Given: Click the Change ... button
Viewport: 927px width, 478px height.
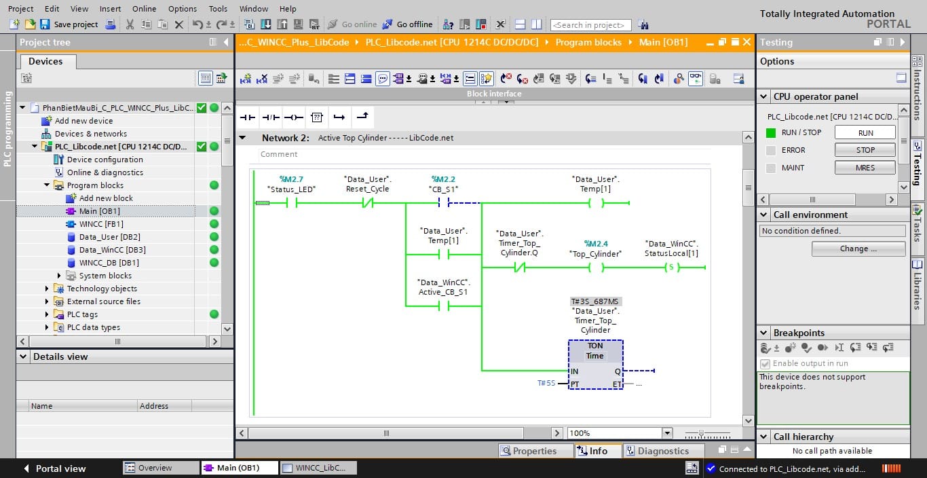Looking at the screenshot, I should coord(858,249).
